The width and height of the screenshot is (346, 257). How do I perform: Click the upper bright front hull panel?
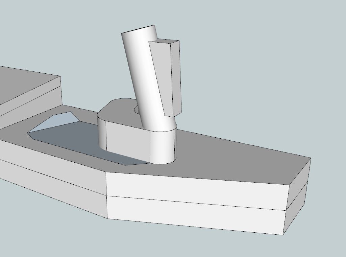(x=196, y=188)
